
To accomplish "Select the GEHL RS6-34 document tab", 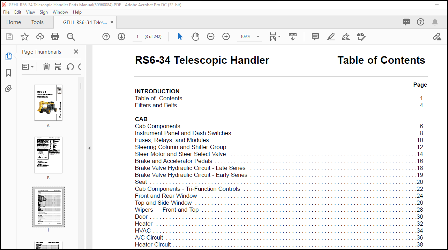I will tap(85, 22).
